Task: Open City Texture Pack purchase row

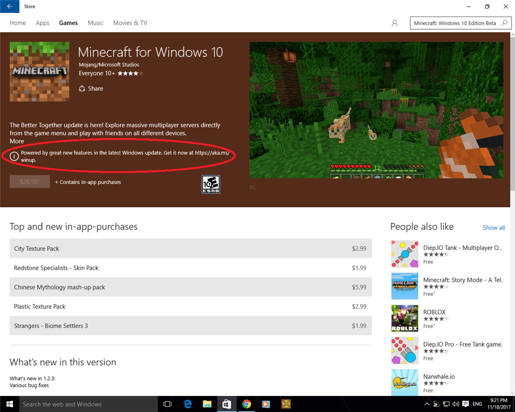Action: coord(191,249)
